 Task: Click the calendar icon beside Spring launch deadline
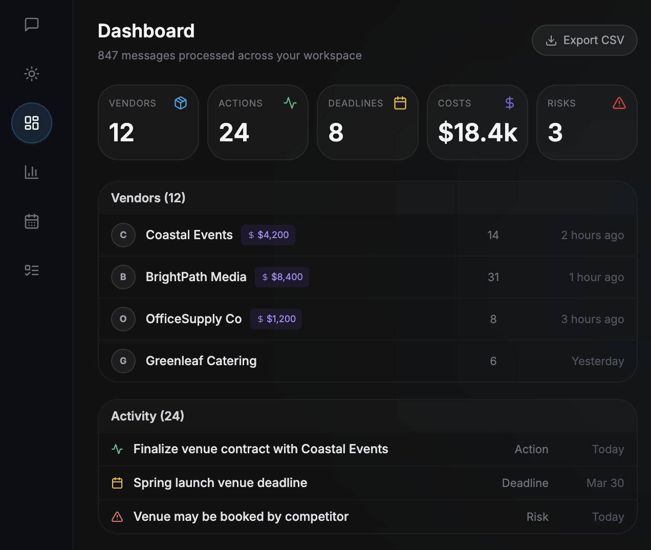pos(117,483)
